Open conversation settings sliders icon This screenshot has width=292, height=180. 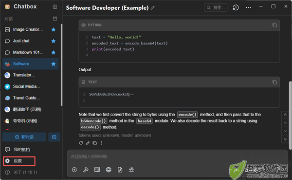[131, 170]
